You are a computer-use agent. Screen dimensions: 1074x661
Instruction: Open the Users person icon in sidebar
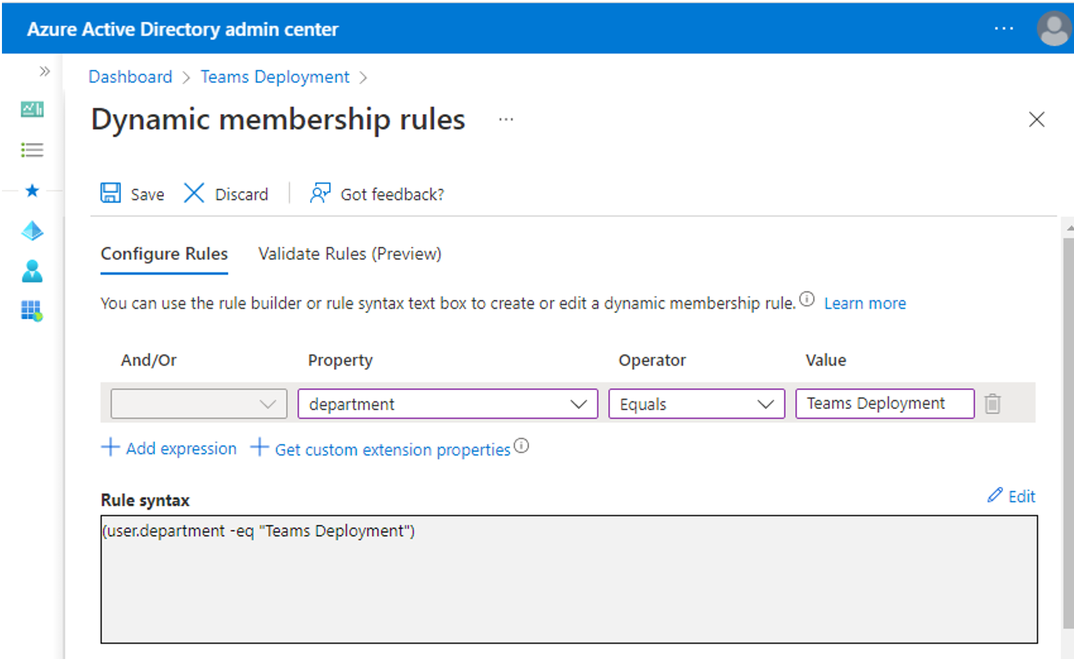point(32,271)
